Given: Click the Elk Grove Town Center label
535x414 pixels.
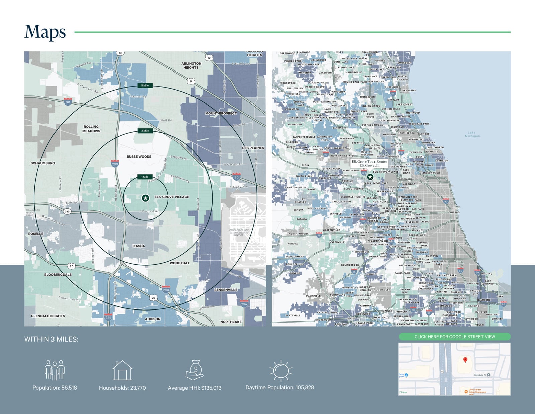Looking at the screenshot, I should (369, 163).
